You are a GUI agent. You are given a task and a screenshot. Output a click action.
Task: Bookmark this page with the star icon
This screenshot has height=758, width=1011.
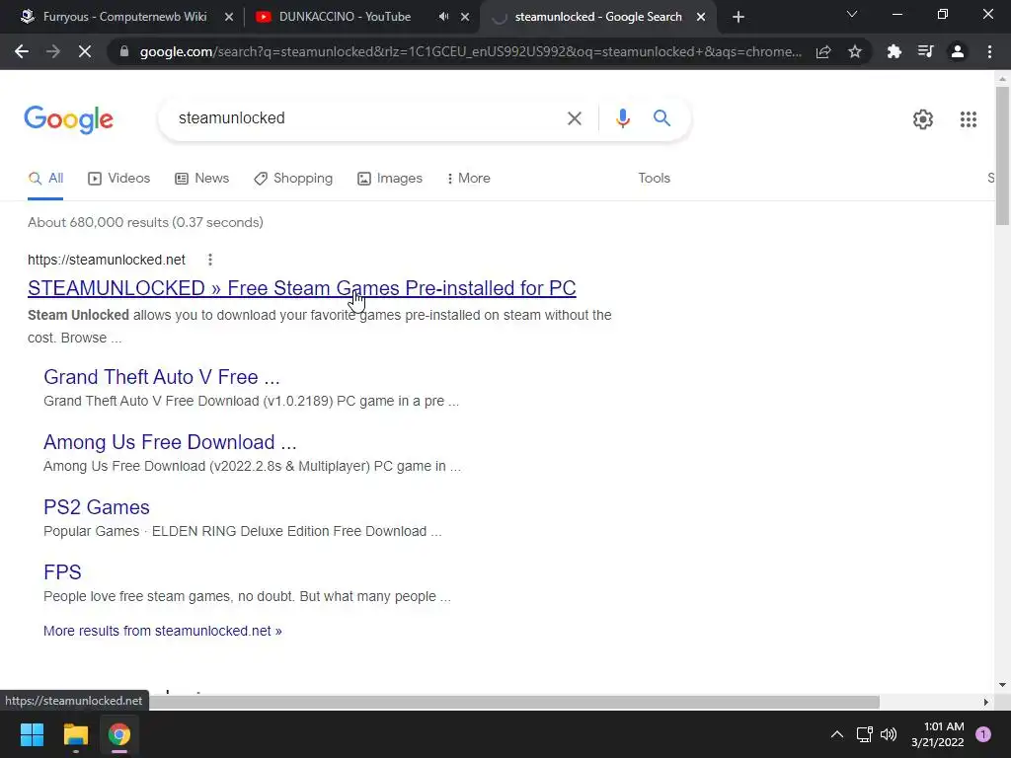tap(855, 51)
